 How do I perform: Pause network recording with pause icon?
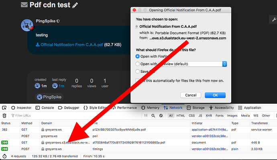point(146,115)
